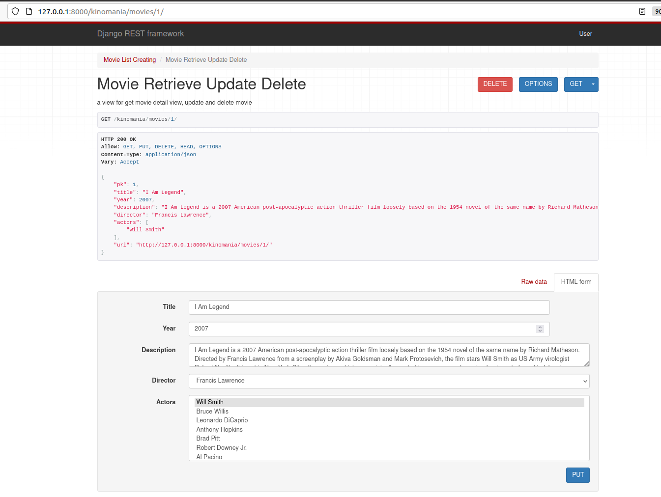Image resolution: width=661 pixels, height=497 pixels.
Task: Expand the GET format dropdown caret
Action: 593,84
